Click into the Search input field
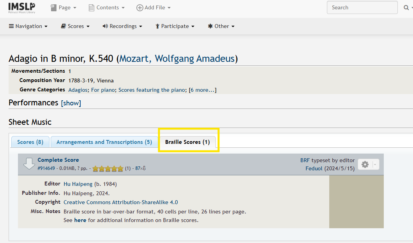Image resolution: width=413 pixels, height=243 pixels. 362,7
